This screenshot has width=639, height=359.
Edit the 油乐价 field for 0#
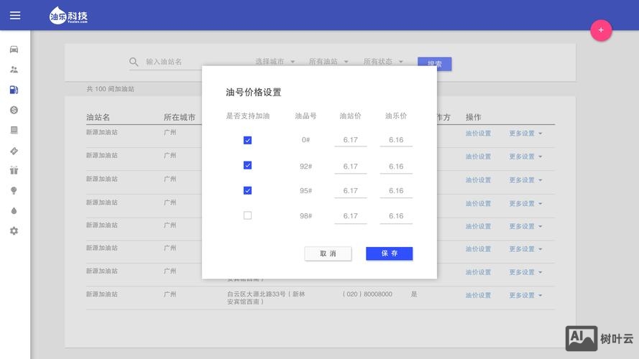[396, 140]
